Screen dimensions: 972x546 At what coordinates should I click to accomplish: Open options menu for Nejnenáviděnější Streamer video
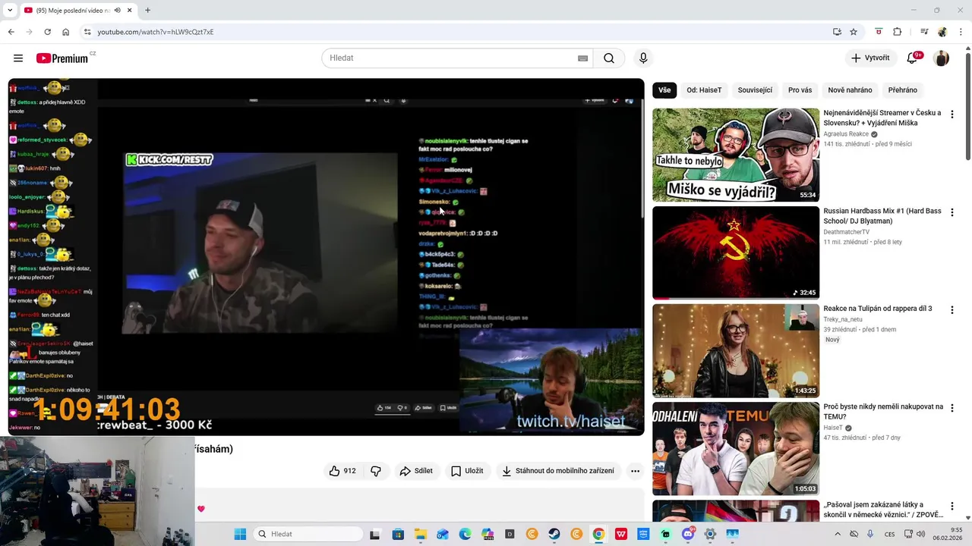(x=951, y=115)
